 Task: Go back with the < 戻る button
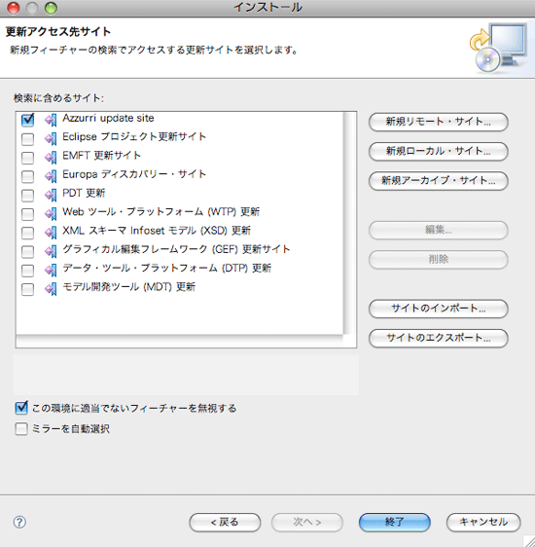pyautogui.click(x=225, y=523)
